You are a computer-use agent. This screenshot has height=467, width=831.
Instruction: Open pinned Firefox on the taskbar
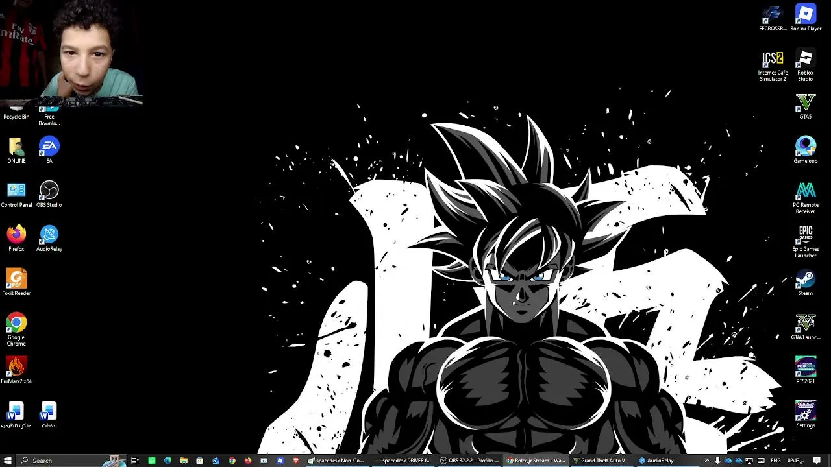point(248,461)
